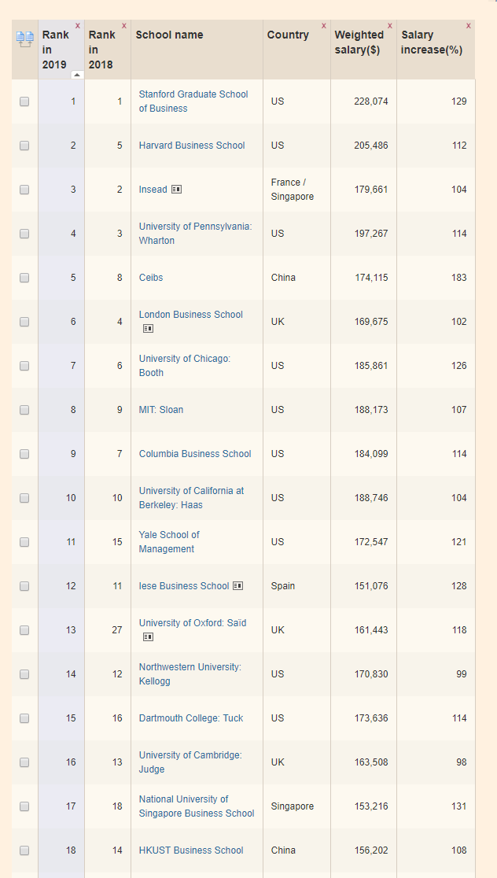Viewport: 497px width, 878px height.
Task: Click Oxford's 2018 rank value 27
Action: click(x=117, y=630)
